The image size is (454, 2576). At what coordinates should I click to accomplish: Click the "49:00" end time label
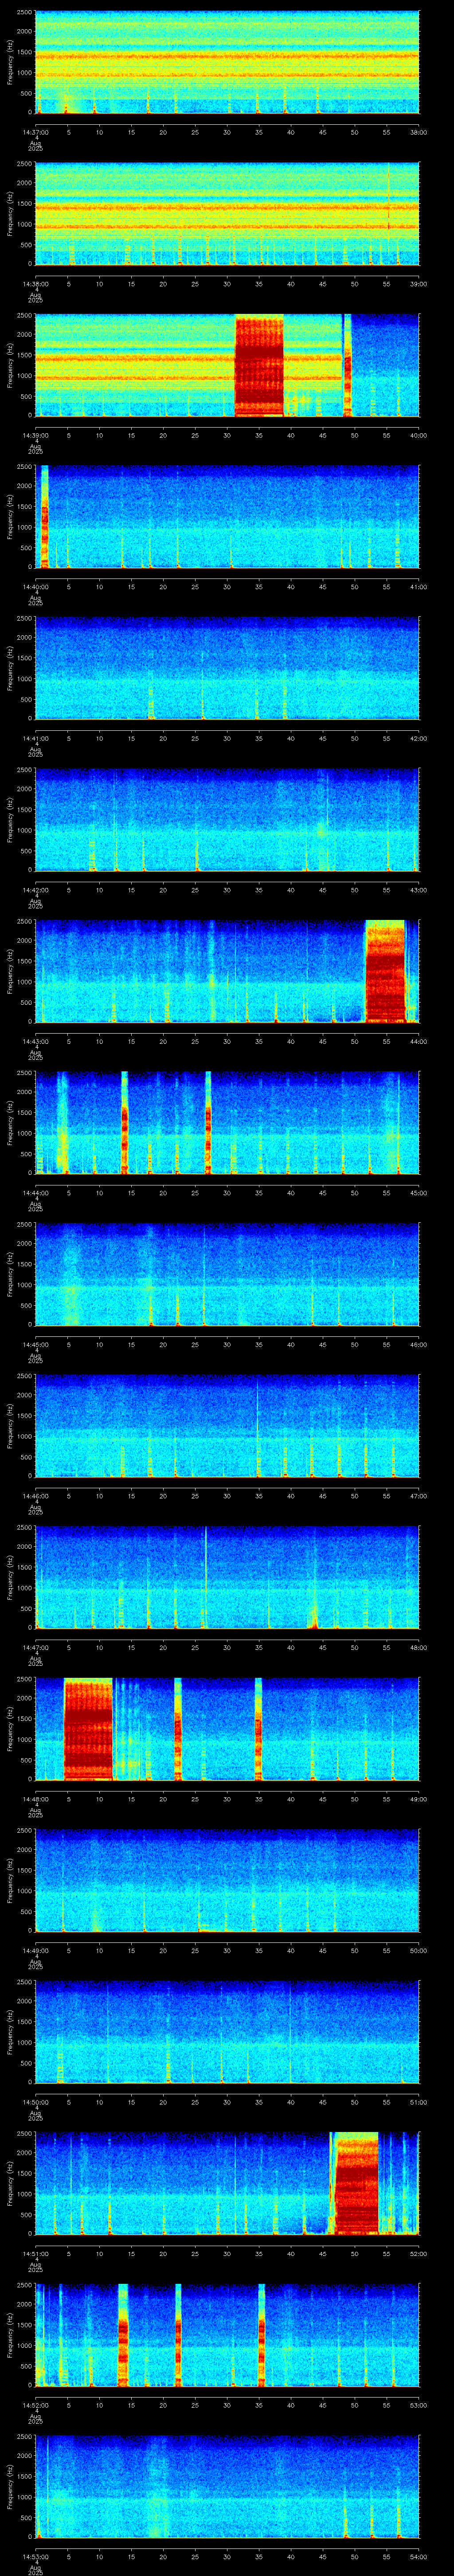click(418, 1799)
